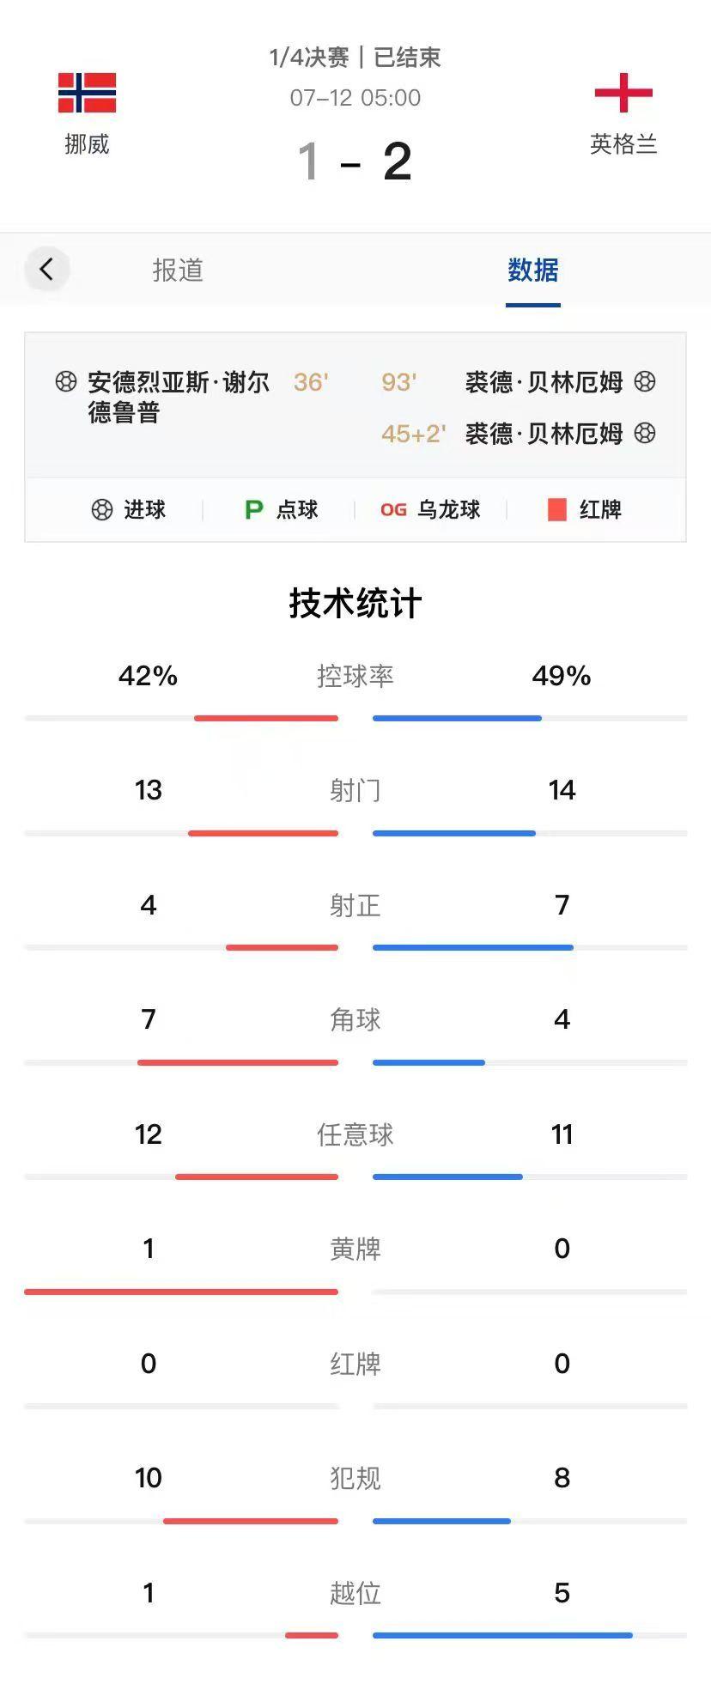Click the 技术统计 heading
This screenshot has width=711, height=1684.
(355, 604)
